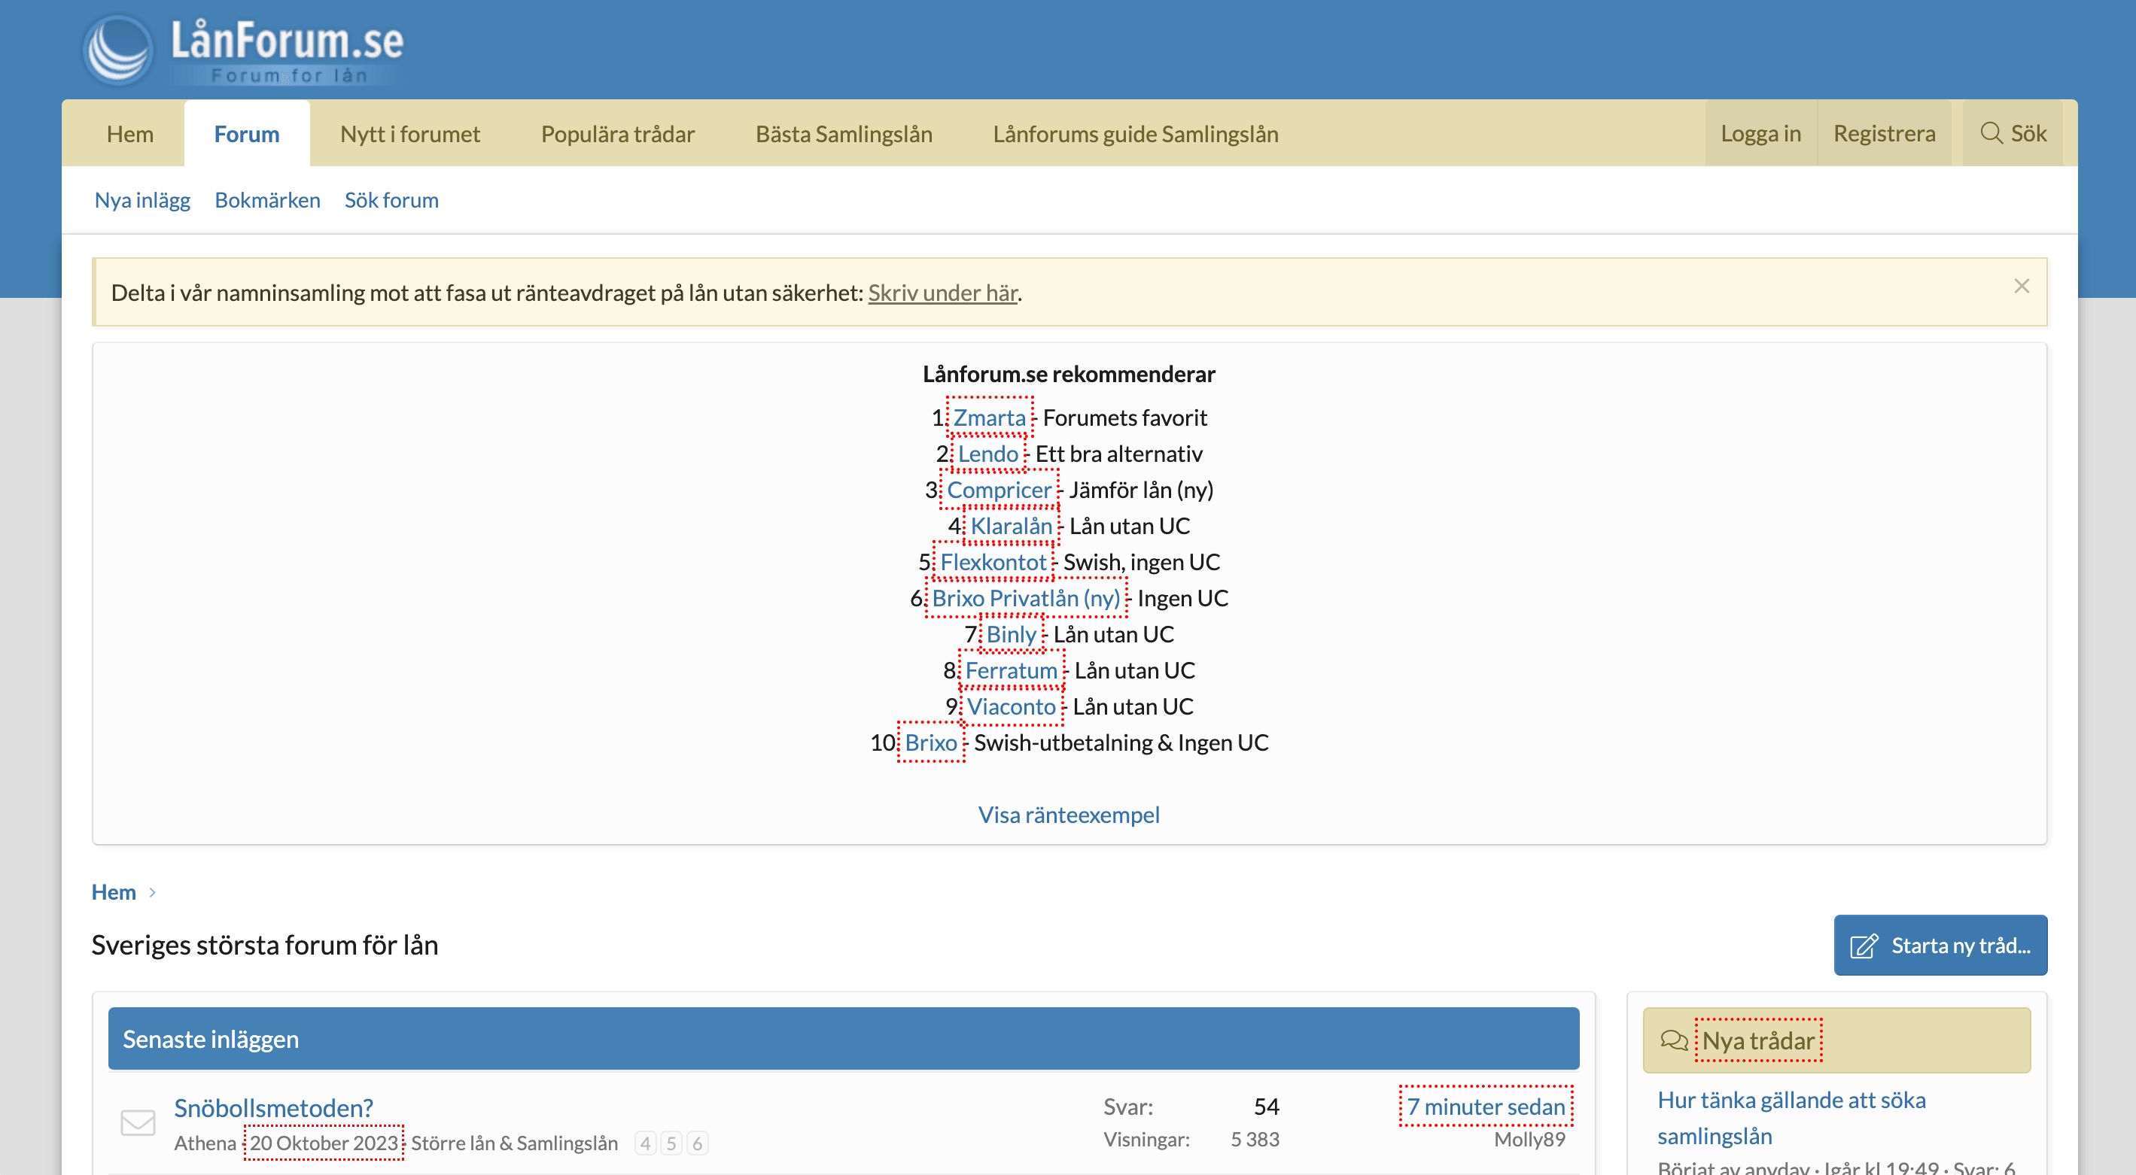The image size is (2136, 1175).
Task: Click the envelope icon beside Snöbollsmetoden
Action: coord(138,1122)
